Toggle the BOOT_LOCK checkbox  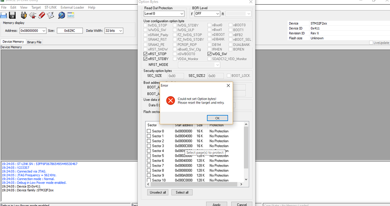click(x=229, y=75)
